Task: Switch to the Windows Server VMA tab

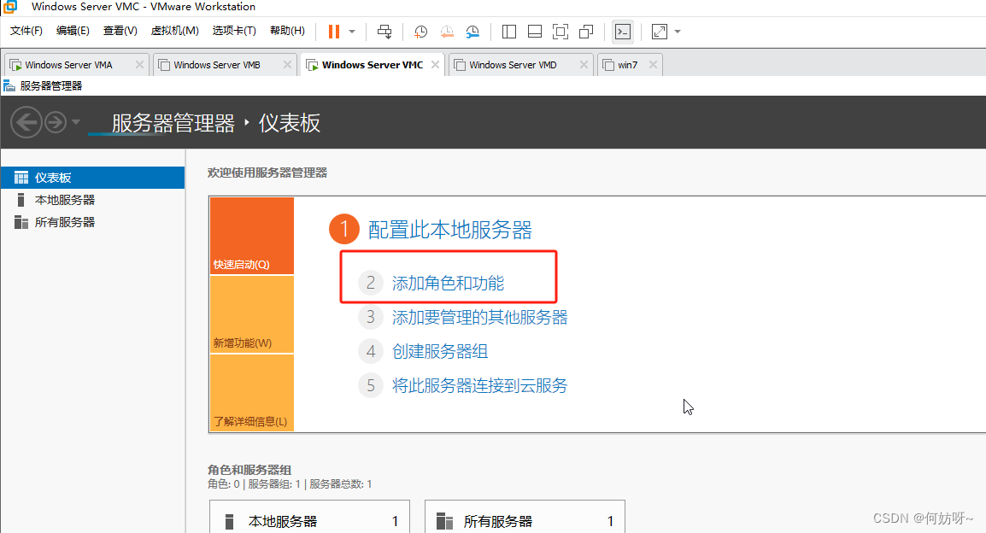Action: click(68, 65)
